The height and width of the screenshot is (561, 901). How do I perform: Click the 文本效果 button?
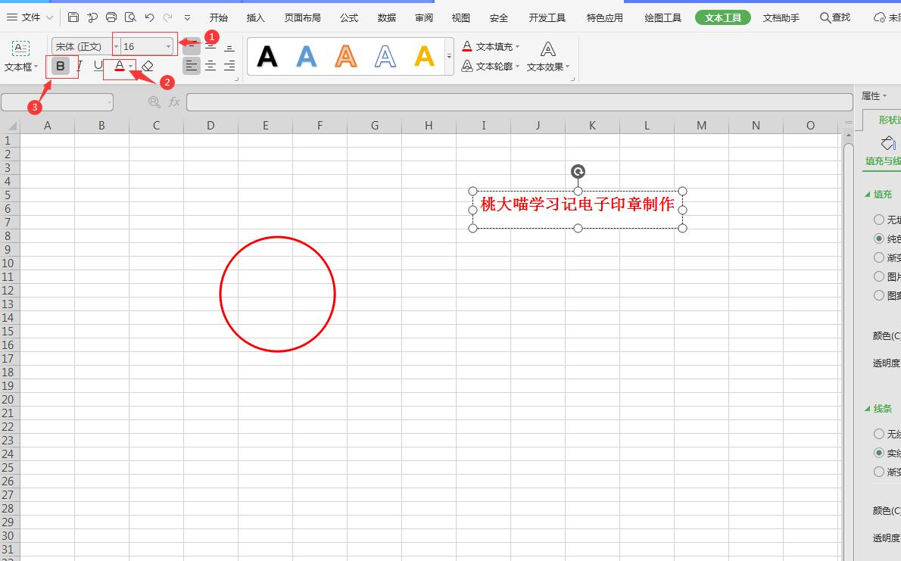548,58
